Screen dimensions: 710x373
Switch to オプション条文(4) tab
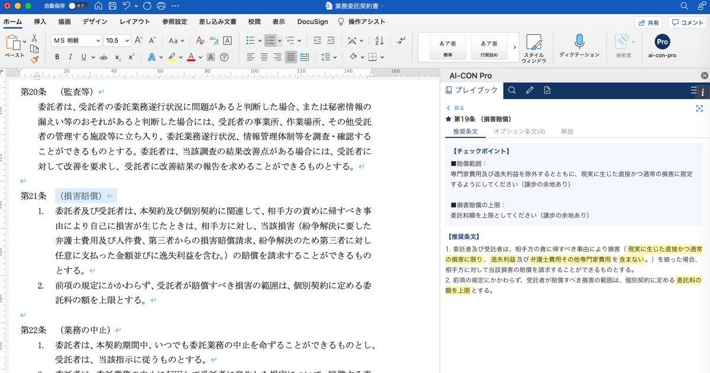pyautogui.click(x=519, y=131)
